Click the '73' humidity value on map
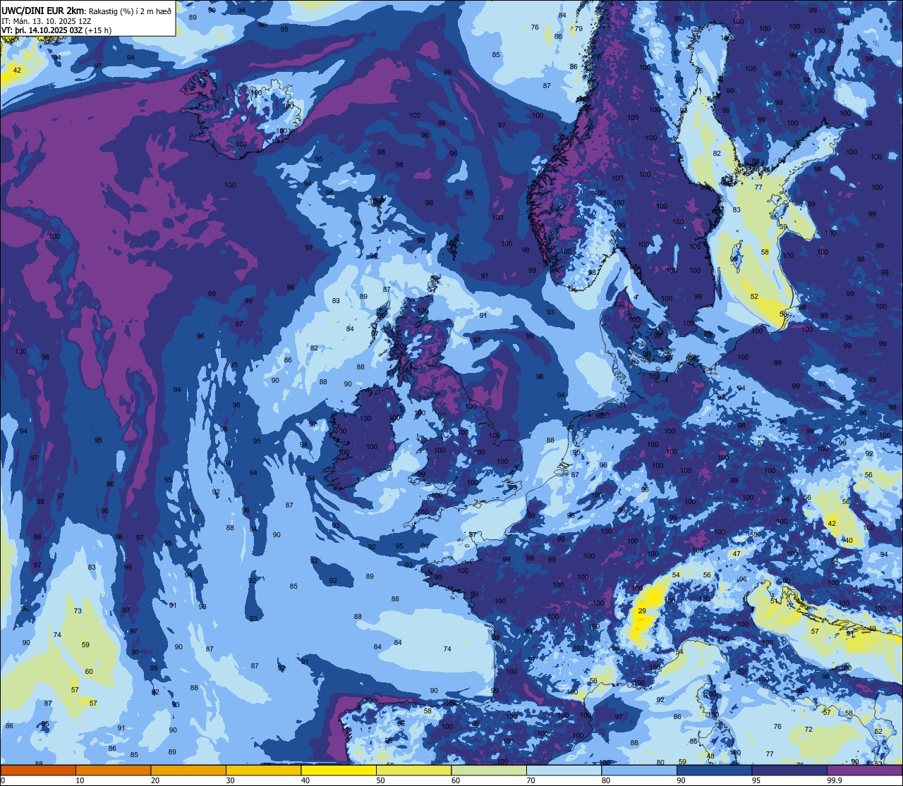Viewport: 903px width, 786px height. click(78, 611)
